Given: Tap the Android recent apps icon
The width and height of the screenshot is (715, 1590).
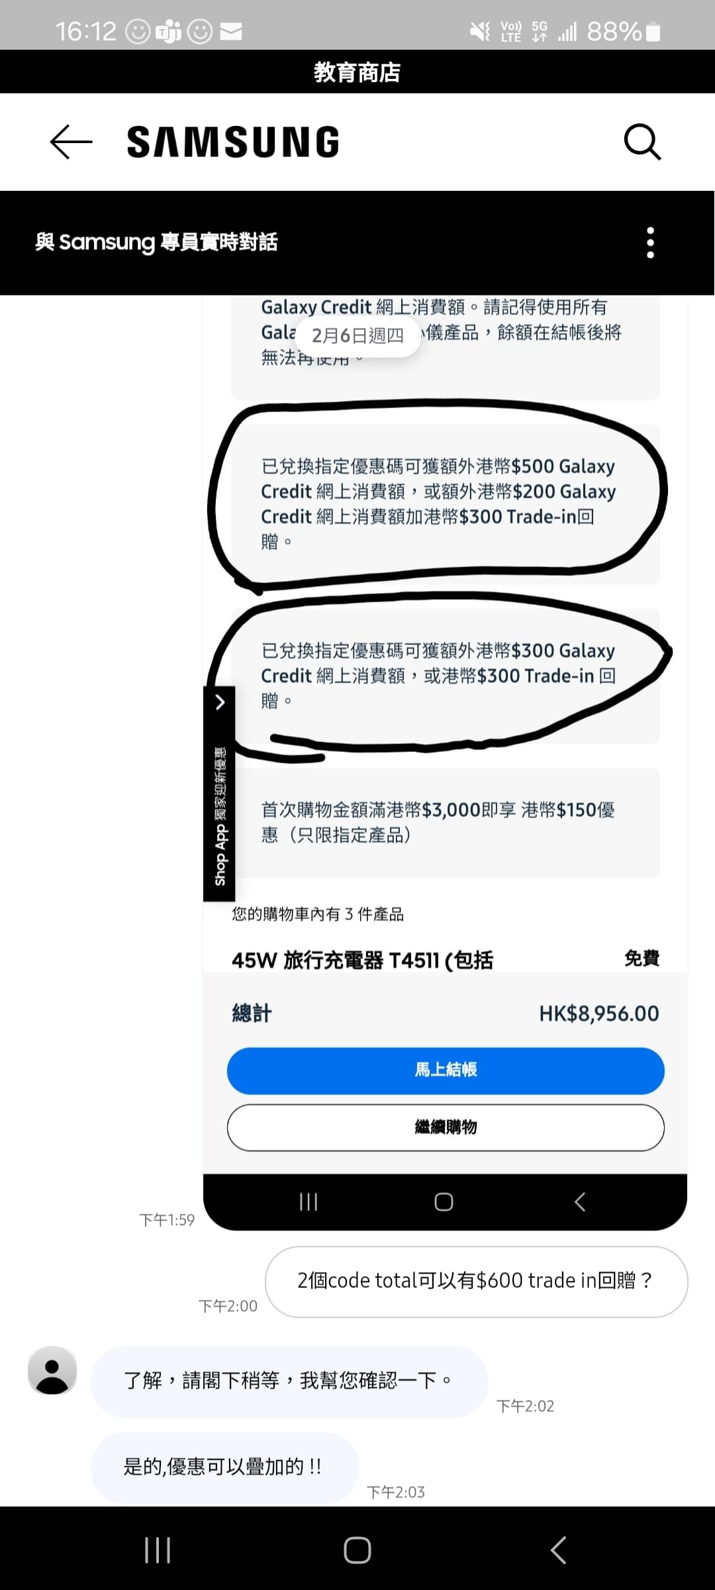Looking at the screenshot, I should pyautogui.click(x=158, y=1550).
